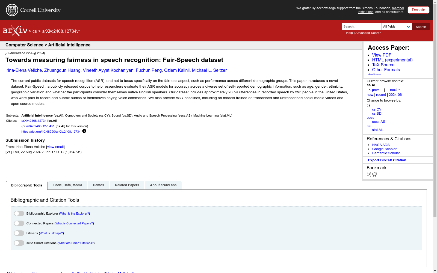
Task: Open the 2024-08 listing link
Action: tap(395, 95)
